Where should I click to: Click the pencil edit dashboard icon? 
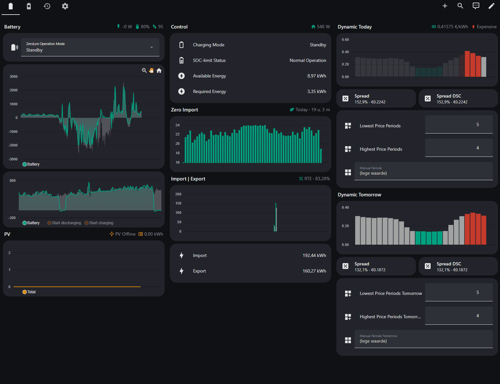[x=492, y=6]
